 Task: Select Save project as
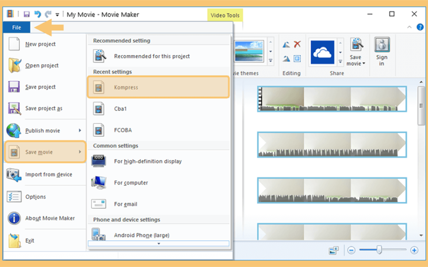coord(44,108)
